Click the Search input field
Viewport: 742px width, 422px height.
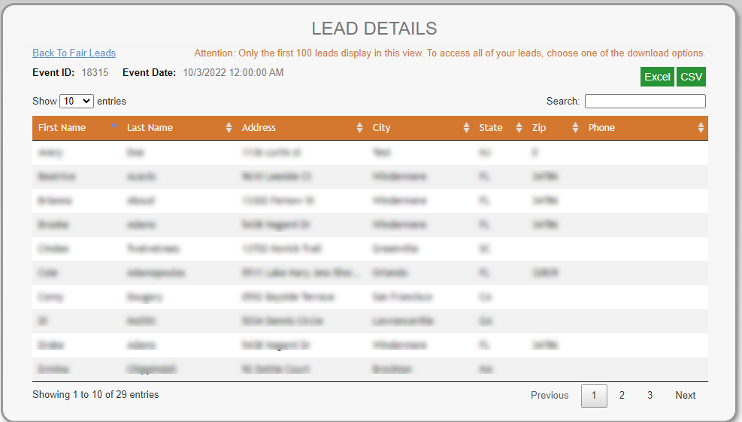(x=645, y=101)
